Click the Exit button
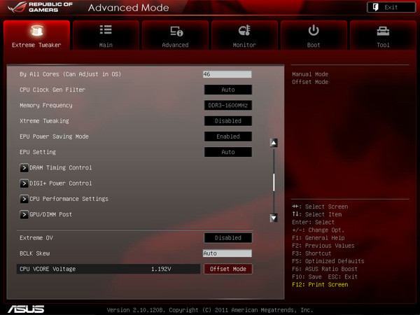 point(391,7)
